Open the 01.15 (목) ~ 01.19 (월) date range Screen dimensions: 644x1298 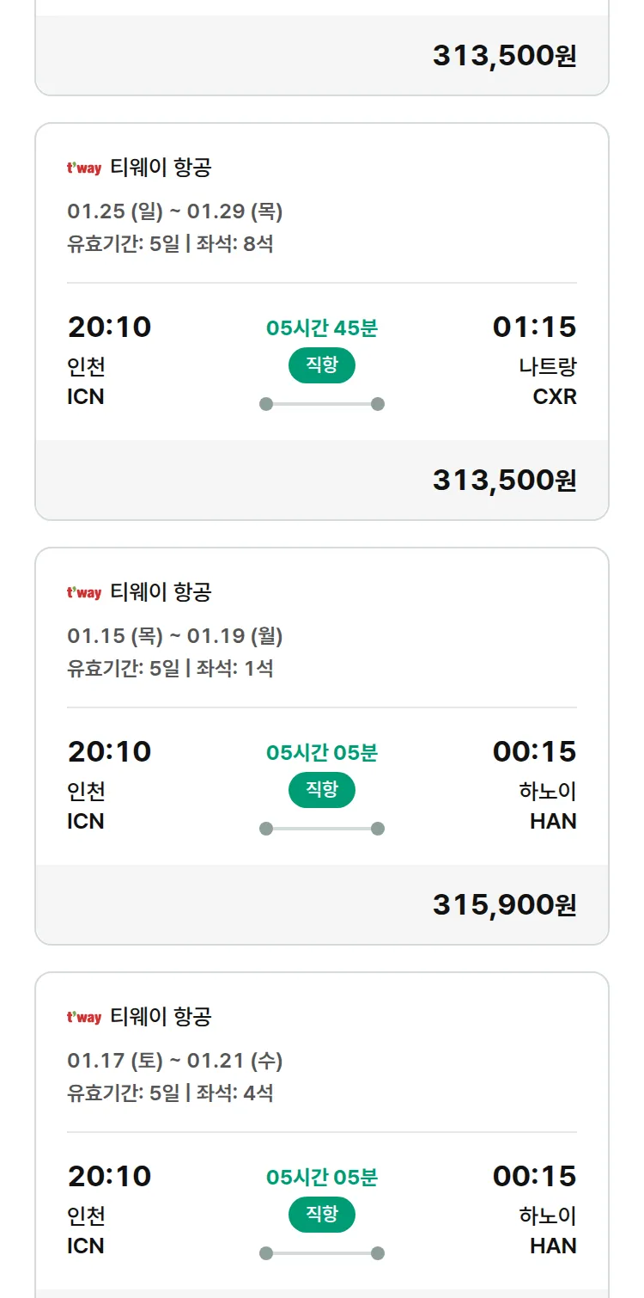click(175, 636)
